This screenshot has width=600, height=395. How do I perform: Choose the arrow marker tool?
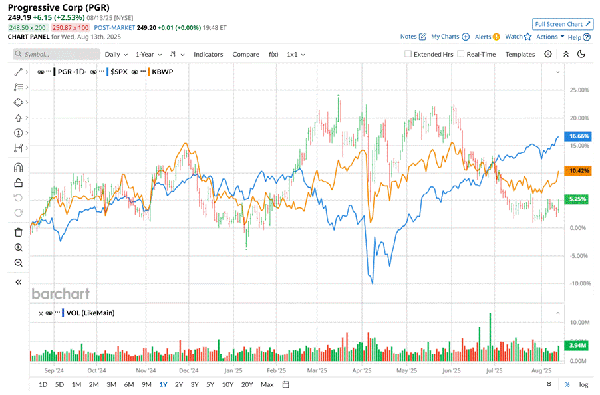(x=18, y=118)
